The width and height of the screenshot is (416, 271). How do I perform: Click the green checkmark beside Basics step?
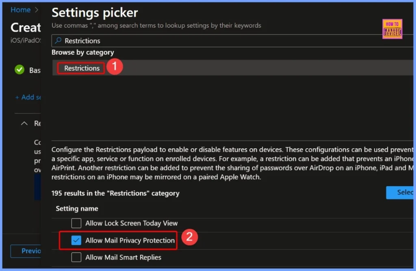tap(19, 70)
